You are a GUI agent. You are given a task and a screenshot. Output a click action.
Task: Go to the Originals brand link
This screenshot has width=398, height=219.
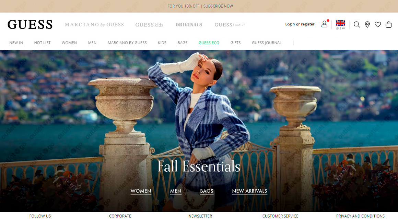pyautogui.click(x=189, y=25)
